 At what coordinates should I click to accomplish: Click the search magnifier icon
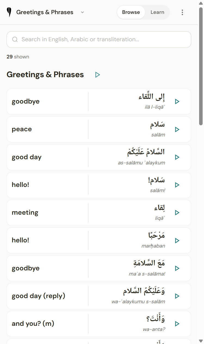(15, 39)
